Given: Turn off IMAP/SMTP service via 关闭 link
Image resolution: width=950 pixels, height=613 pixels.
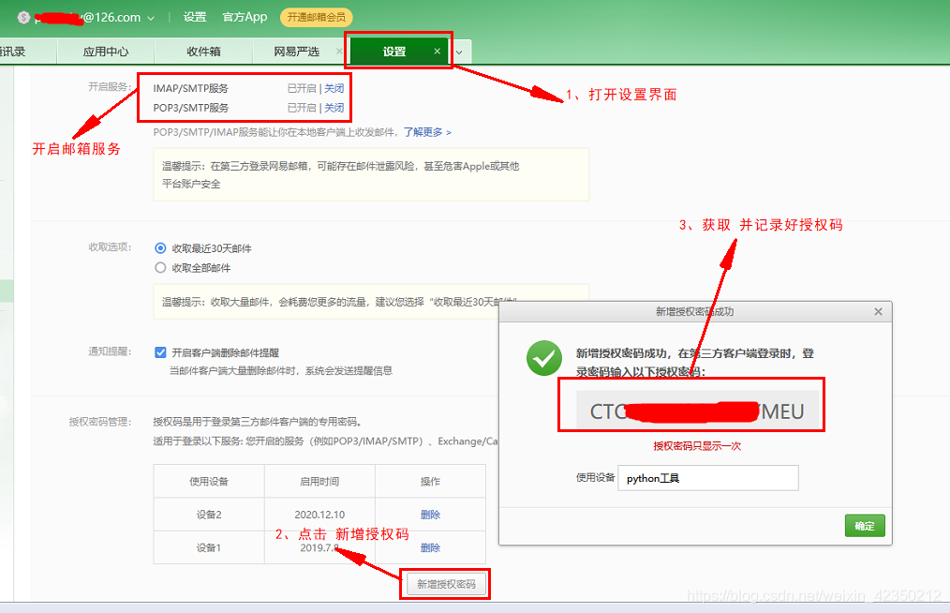Looking at the screenshot, I should pyautogui.click(x=334, y=88).
